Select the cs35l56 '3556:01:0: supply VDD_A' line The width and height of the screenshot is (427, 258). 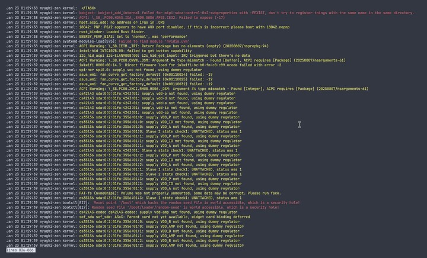click(x=123, y=127)
